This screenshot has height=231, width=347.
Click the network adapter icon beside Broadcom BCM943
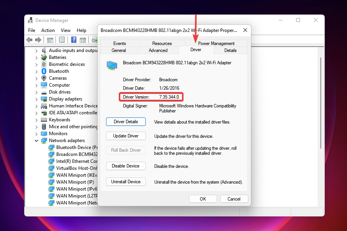[52, 154]
